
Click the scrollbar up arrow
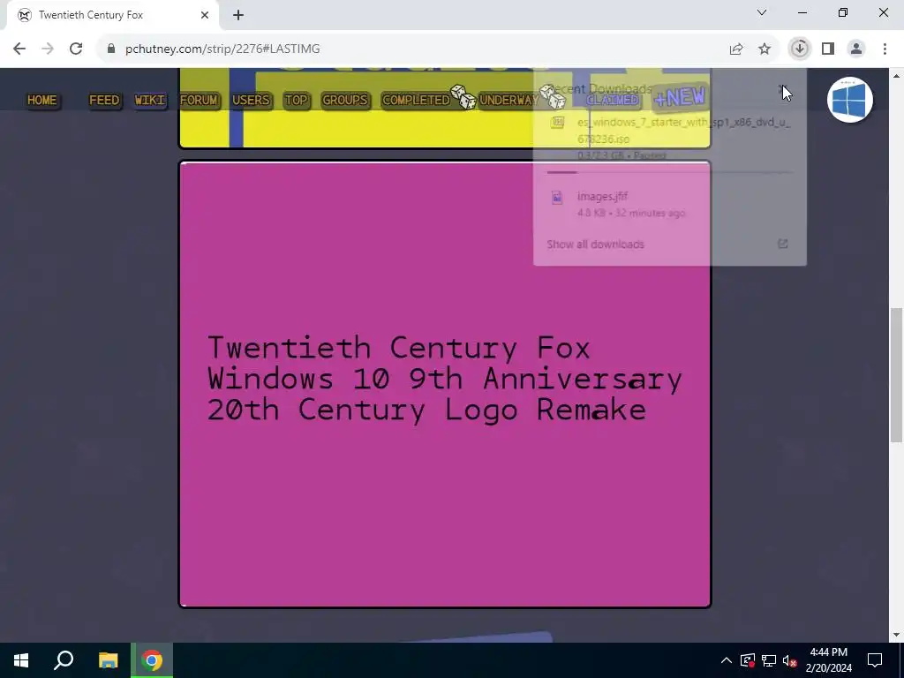896,76
